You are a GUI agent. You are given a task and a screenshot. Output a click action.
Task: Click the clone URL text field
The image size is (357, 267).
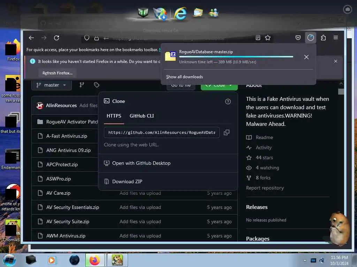pyautogui.click(x=162, y=132)
